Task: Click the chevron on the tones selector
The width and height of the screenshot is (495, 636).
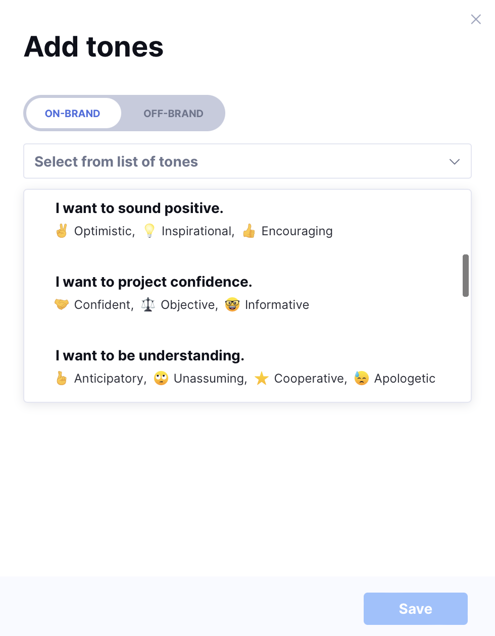Action: click(x=454, y=162)
